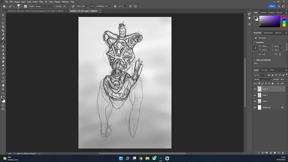This screenshot has width=288, height=162.
Task: Click the transform angle input field
Action: click(265, 54)
